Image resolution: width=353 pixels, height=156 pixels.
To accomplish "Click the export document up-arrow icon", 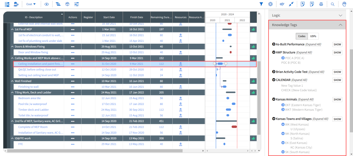I will (x=312, y=4).
